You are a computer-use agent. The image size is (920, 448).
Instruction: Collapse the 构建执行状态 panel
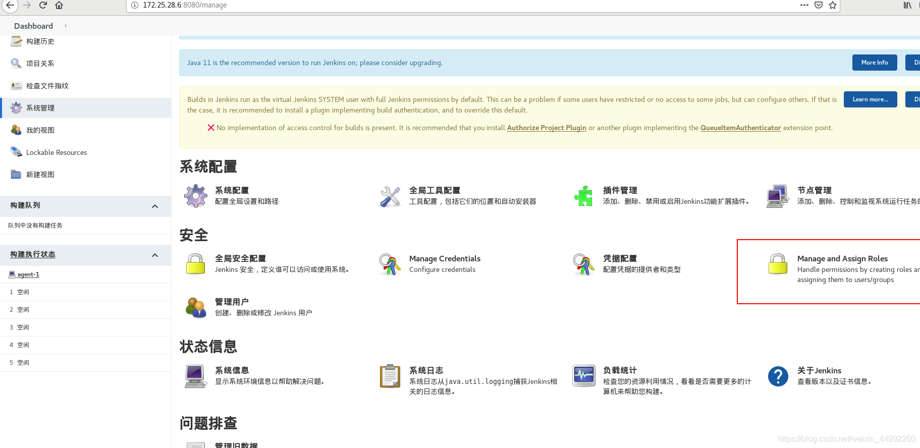tap(155, 255)
